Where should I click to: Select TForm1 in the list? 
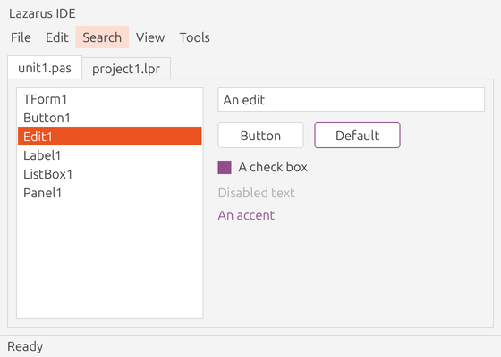(109, 99)
